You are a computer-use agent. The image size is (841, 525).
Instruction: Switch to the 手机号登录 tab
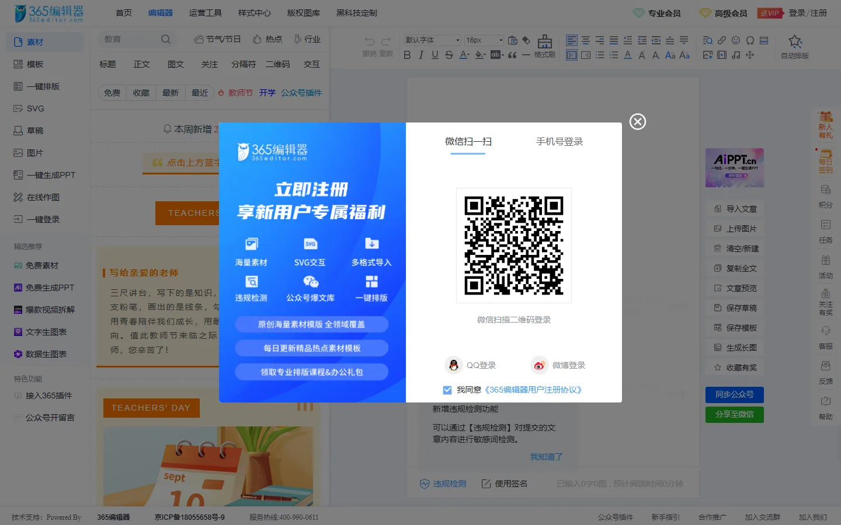coord(559,142)
